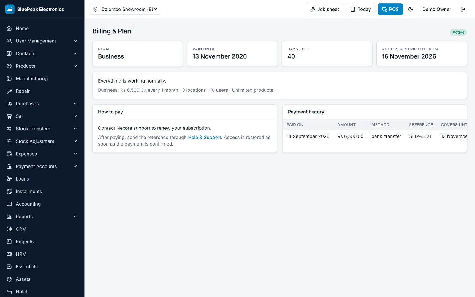The width and height of the screenshot is (475, 297).
Task: Click the Payment history heading
Action: (x=306, y=112)
